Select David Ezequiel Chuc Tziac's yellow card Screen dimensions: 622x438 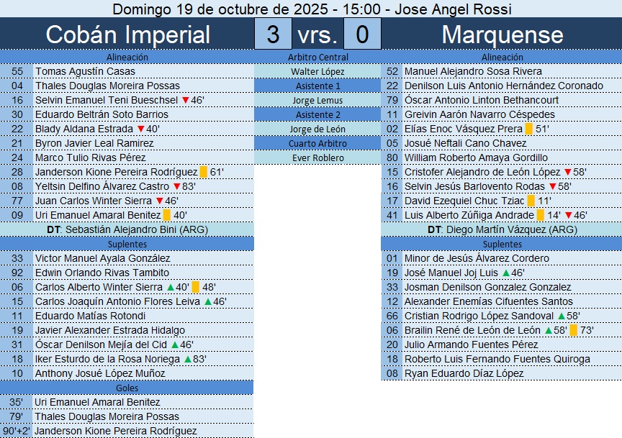tap(531, 201)
